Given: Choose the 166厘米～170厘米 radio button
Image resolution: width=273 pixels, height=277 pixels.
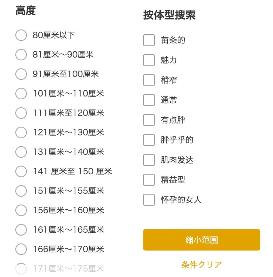Looking at the screenshot, I should click(21, 249).
